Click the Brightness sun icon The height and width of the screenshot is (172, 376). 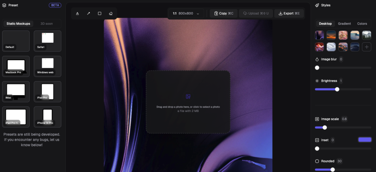click(317, 81)
